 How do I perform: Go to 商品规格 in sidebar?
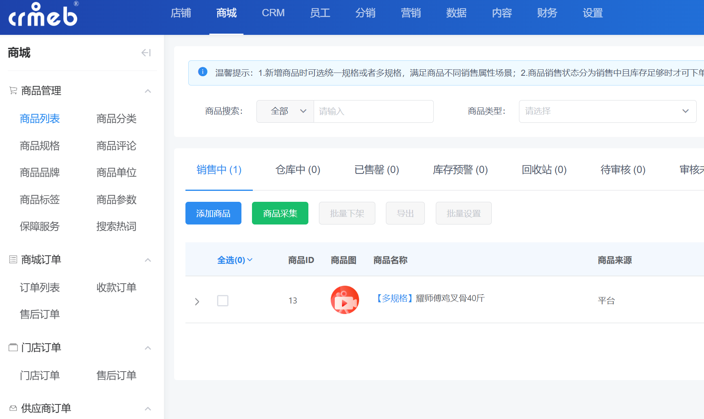tap(40, 145)
